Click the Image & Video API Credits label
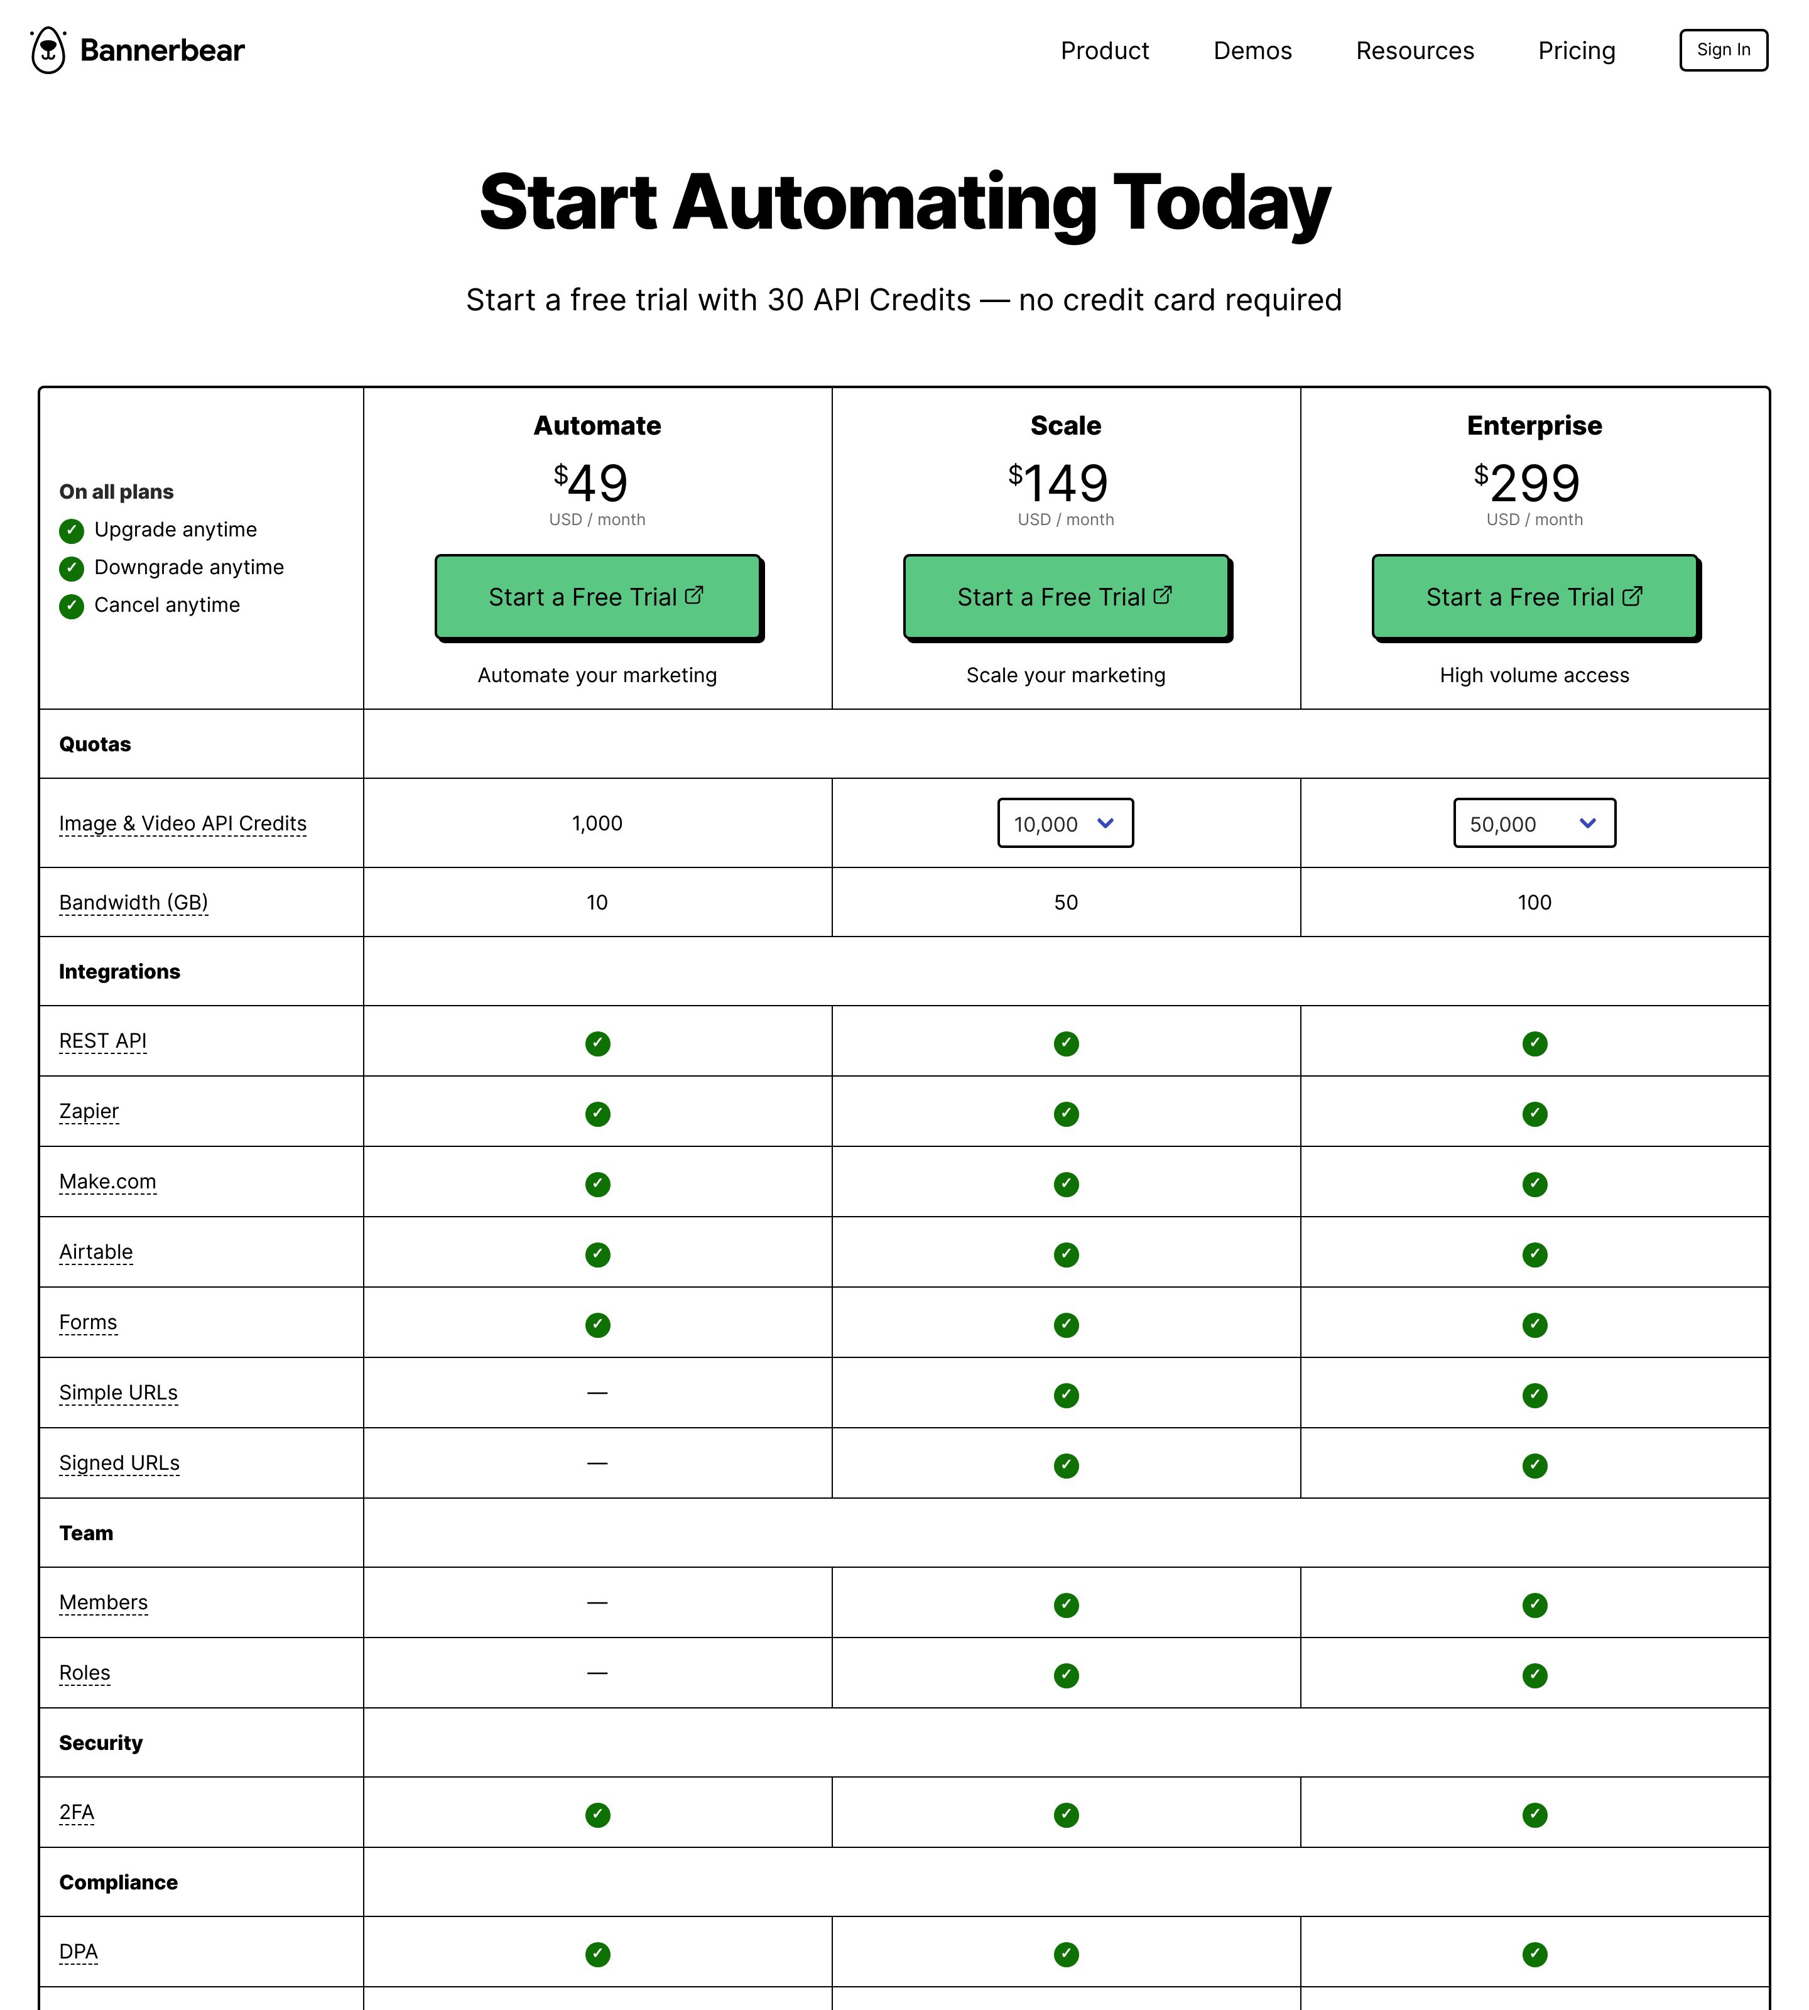The height and width of the screenshot is (2010, 1809). click(x=183, y=823)
